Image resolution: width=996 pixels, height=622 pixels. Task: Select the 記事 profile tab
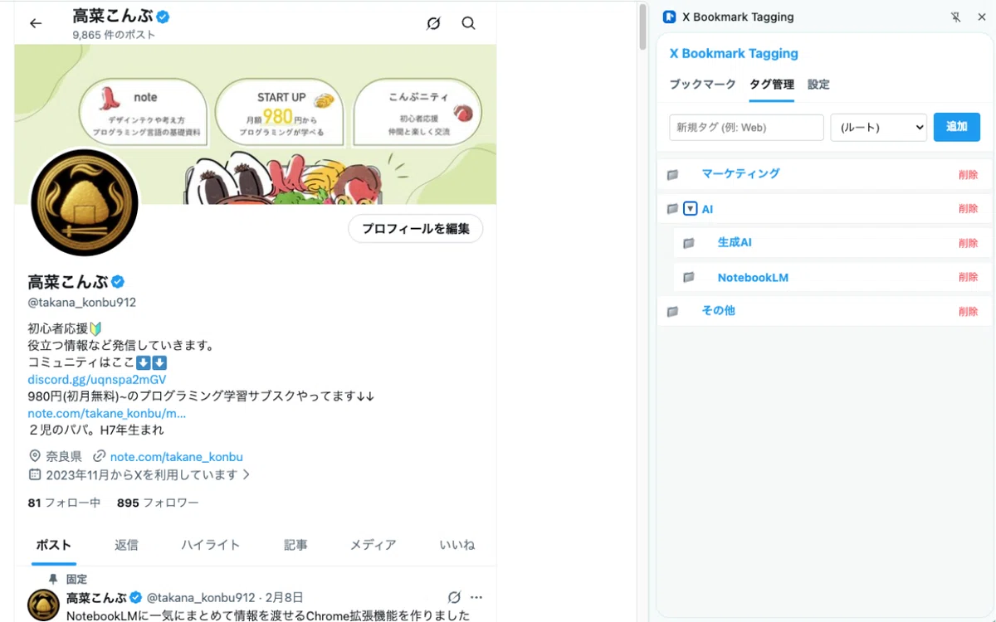tap(295, 545)
